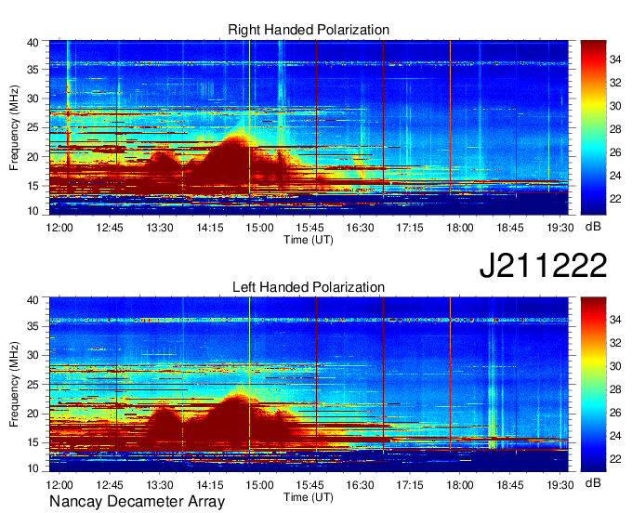This screenshot has width=632, height=513.
Task: Click the "12:45" tick of Right Handed plot
Action: tap(110, 228)
